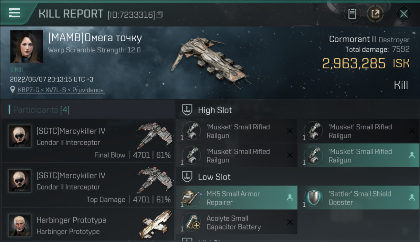Image resolution: width=420 pixels, height=242 pixels.
Task: Select the highlighted 'Musket' Small Rifled Railgun
Action: point(358,156)
